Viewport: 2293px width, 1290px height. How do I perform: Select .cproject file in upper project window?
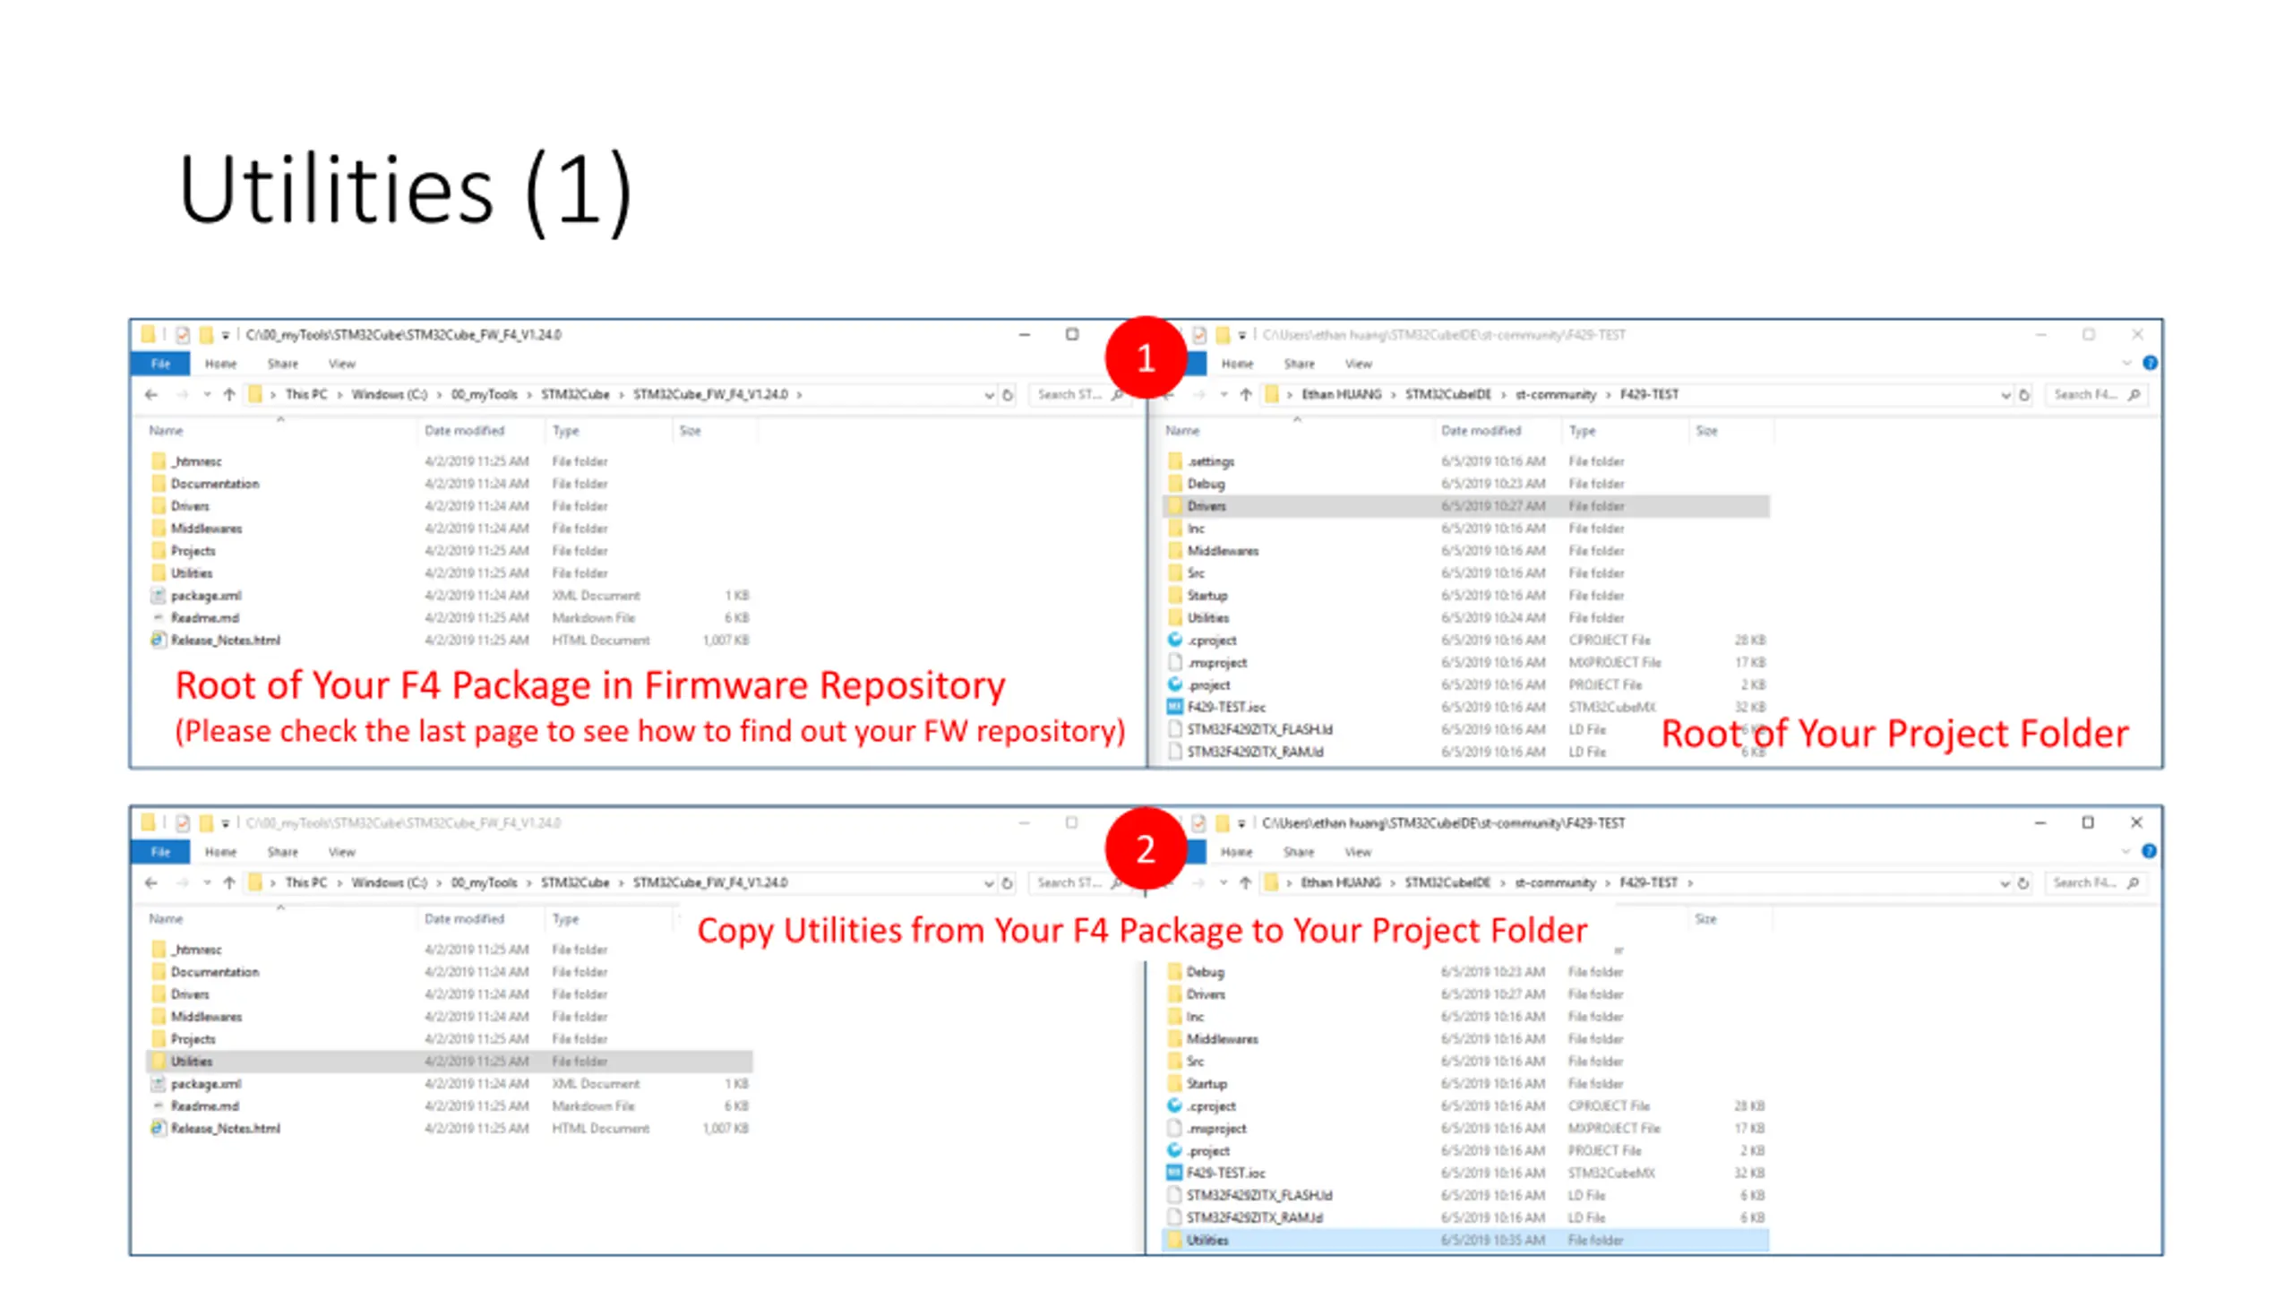pyautogui.click(x=1212, y=641)
